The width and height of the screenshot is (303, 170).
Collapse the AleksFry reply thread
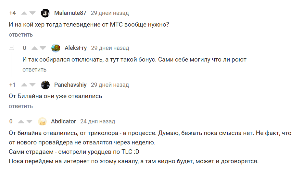[11, 48]
